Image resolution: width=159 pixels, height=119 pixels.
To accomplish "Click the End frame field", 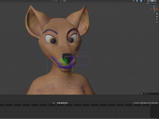I will [154, 103].
